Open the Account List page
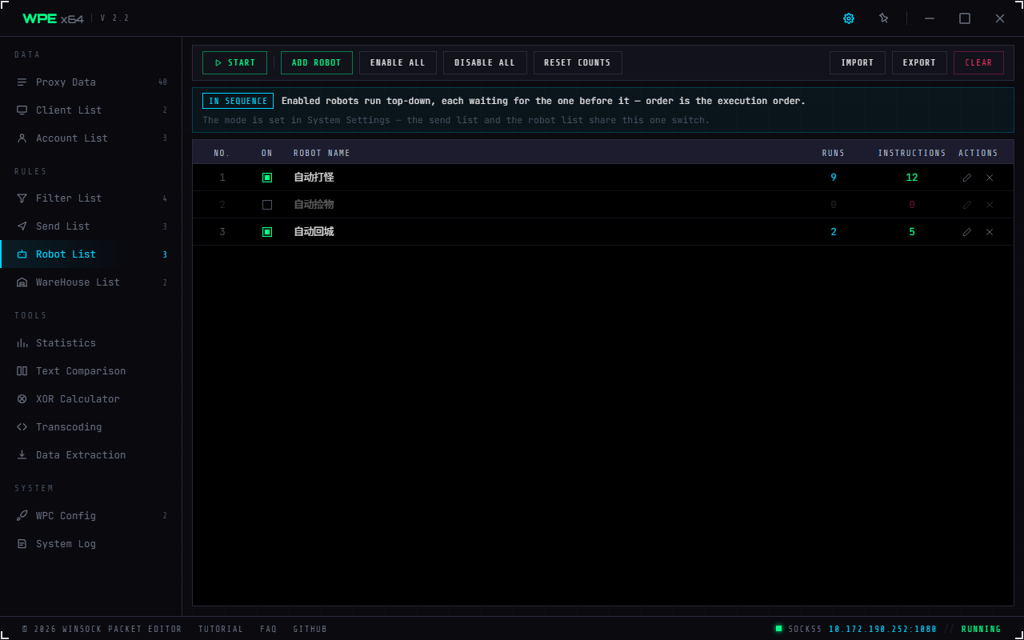 (x=91, y=138)
